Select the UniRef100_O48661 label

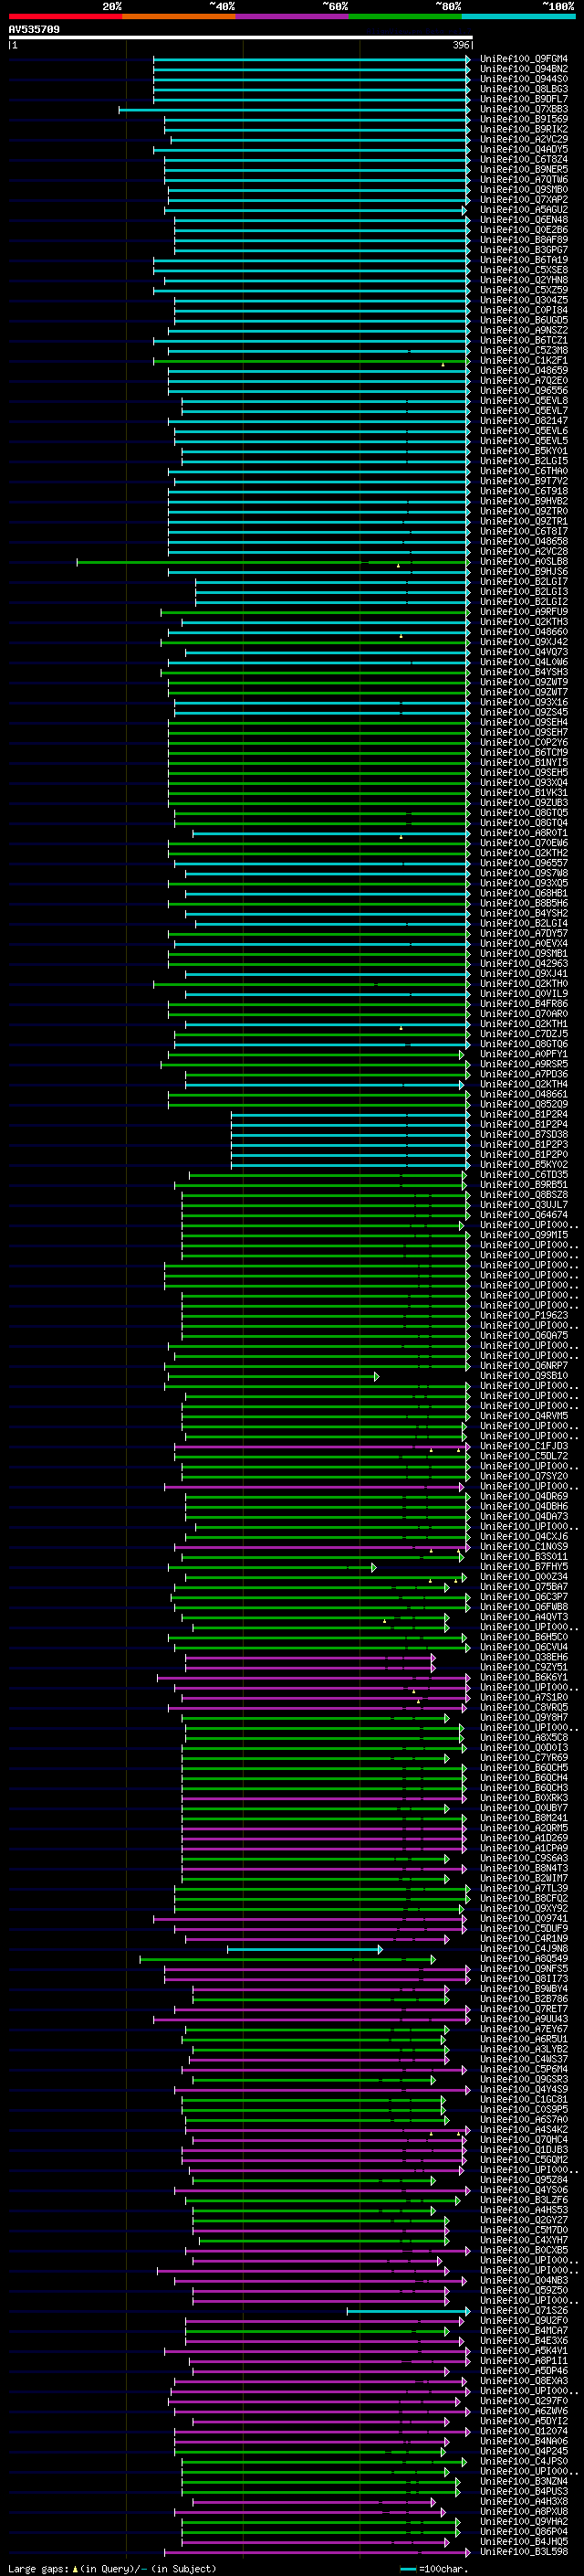tap(523, 1094)
